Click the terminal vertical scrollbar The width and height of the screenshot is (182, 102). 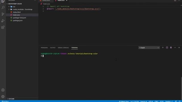(x=181, y=88)
